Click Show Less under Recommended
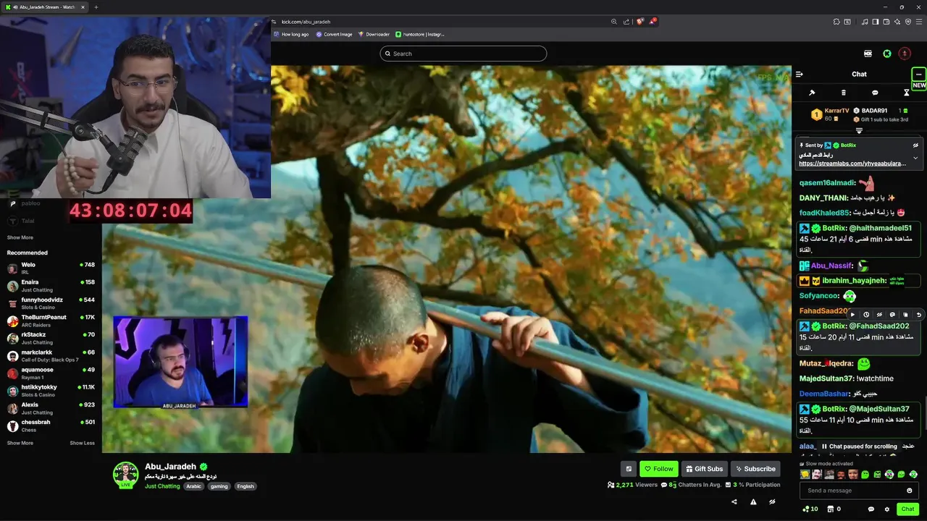Image resolution: width=927 pixels, height=521 pixels. click(82, 443)
